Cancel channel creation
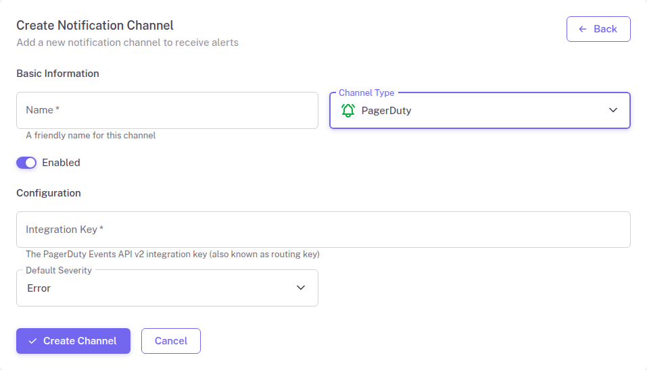The image size is (647, 370). 171,341
